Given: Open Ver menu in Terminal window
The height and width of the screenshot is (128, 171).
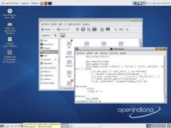Looking at the screenshot, I should pos(96,53).
